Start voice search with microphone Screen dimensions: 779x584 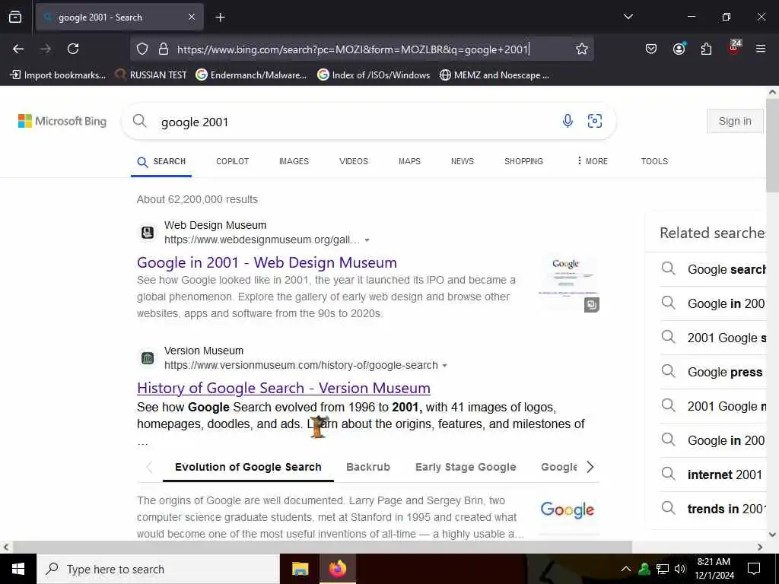pos(568,121)
